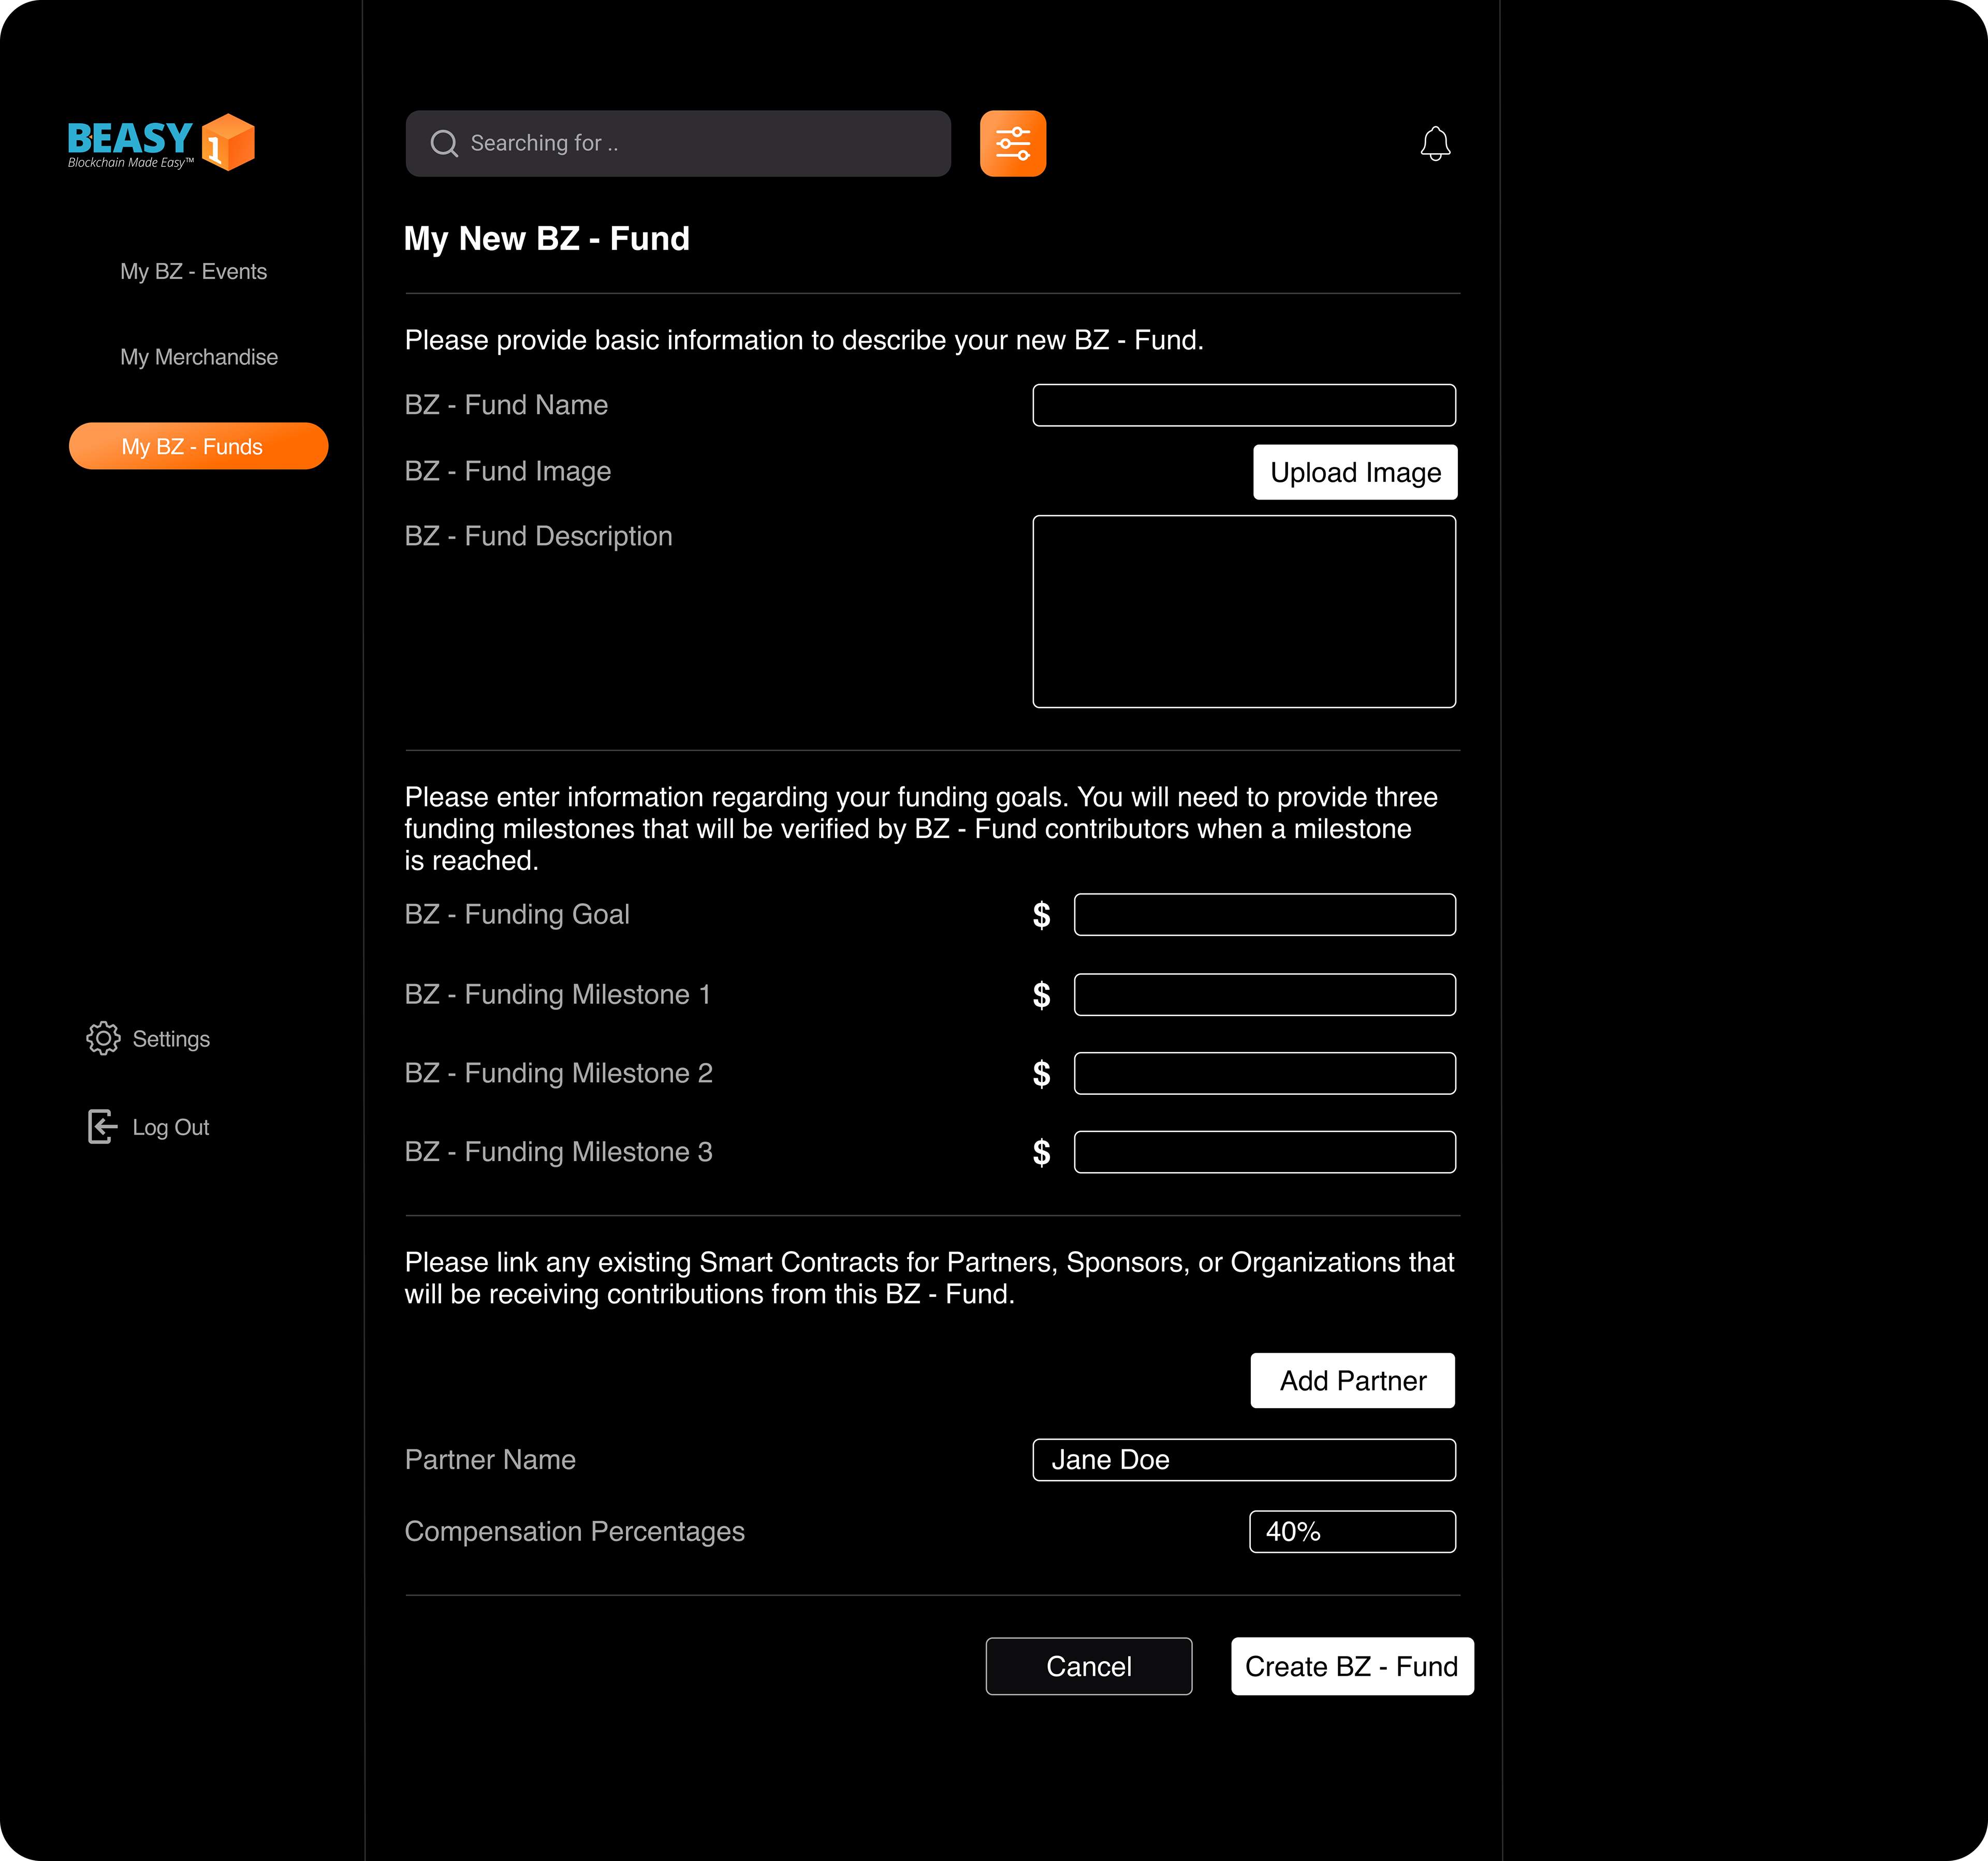
Task: Select My BZ - Funds tab
Action: [198, 446]
